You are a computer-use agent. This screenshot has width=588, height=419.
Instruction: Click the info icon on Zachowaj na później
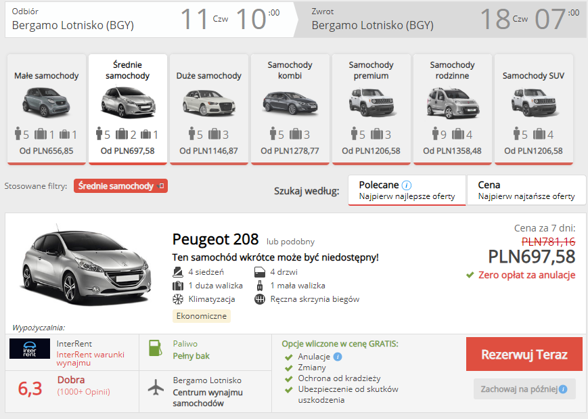click(x=563, y=389)
